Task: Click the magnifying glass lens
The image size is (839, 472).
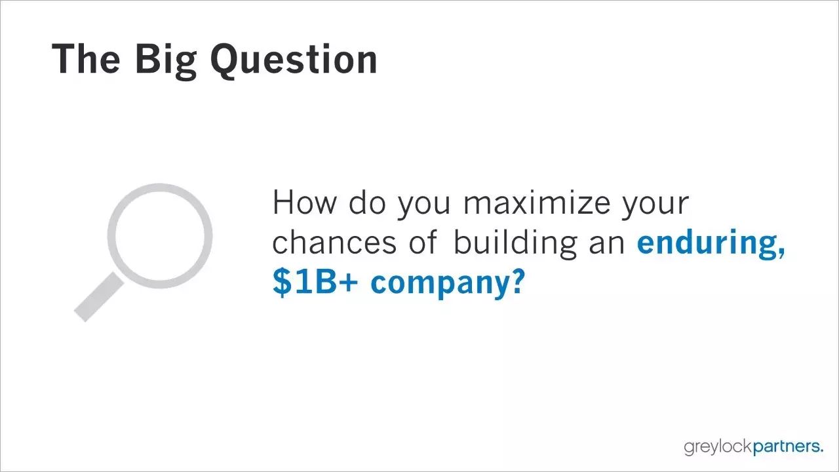Action: [160, 236]
